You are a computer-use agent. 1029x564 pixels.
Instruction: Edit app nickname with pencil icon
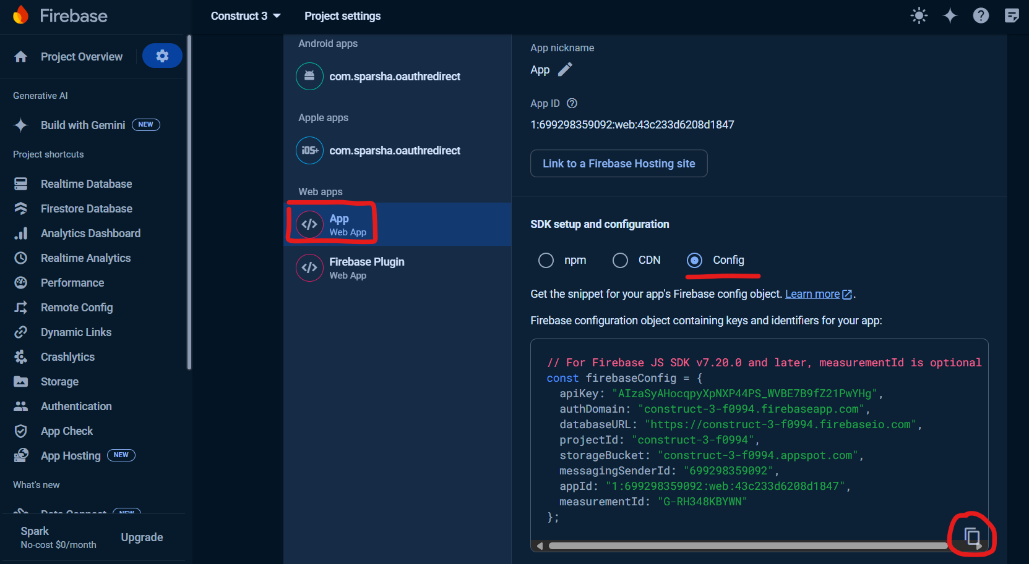click(565, 70)
